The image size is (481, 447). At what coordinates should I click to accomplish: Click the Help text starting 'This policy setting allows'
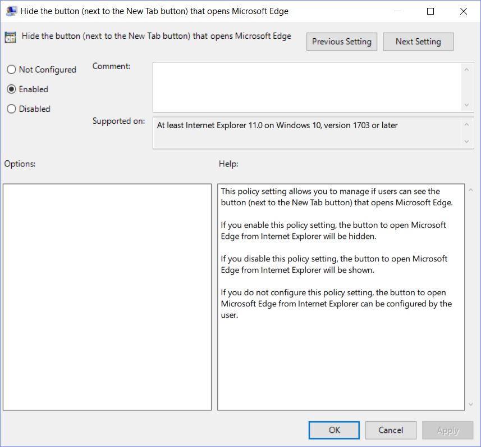pyautogui.click(x=337, y=197)
